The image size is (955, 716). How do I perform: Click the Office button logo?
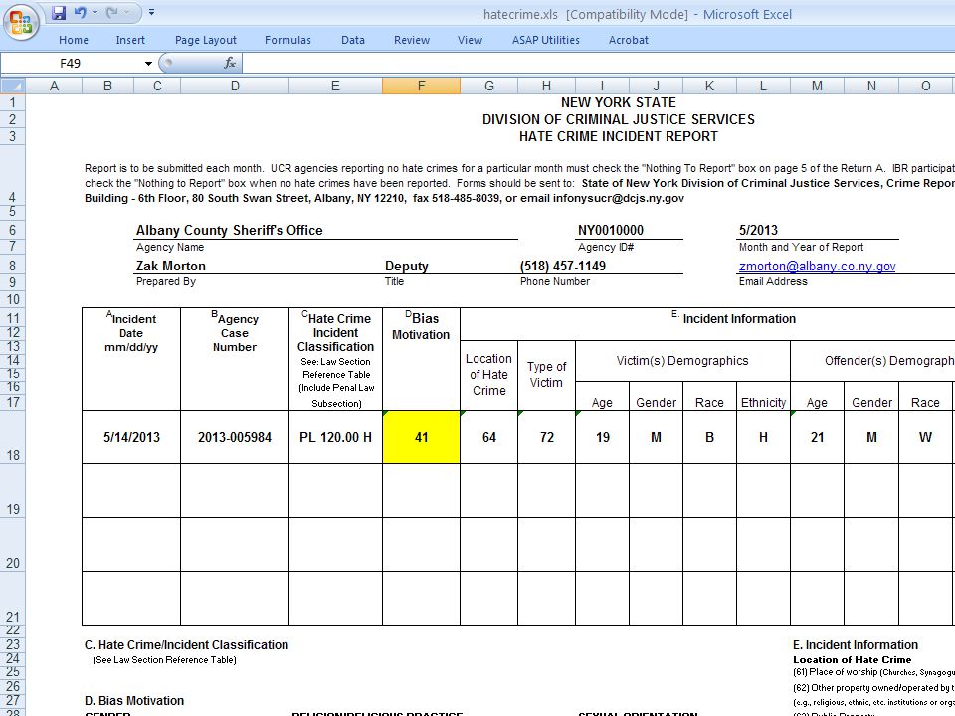pos(21,21)
